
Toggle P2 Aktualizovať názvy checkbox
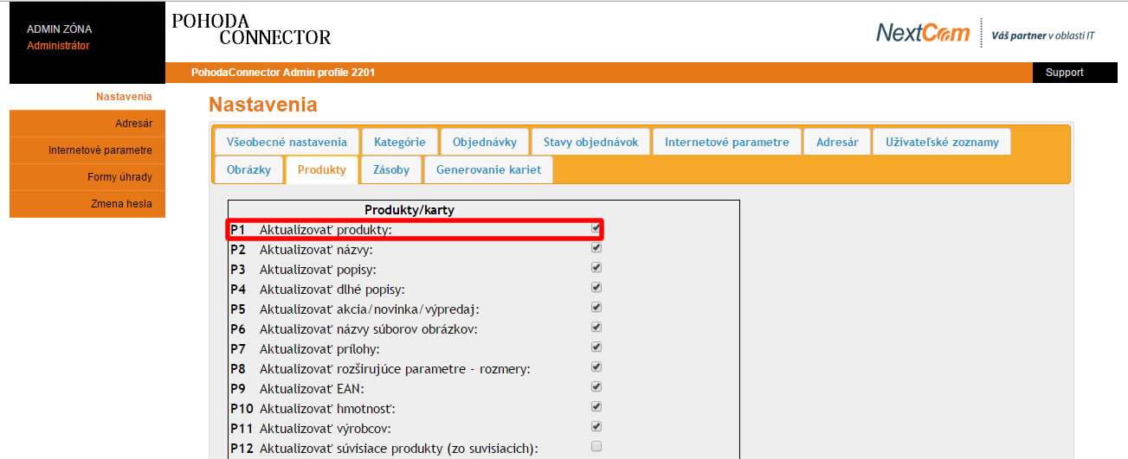(596, 247)
